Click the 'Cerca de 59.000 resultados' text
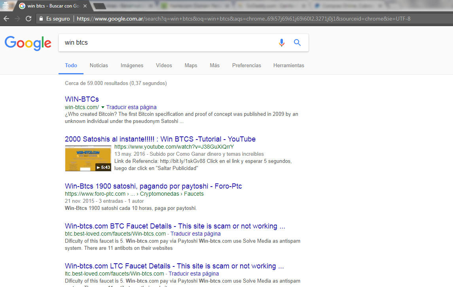This screenshot has height=287, width=453. [116, 83]
